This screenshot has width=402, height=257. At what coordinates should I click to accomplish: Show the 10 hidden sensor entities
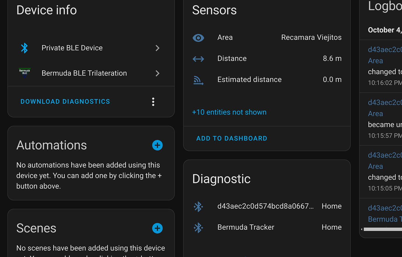[229, 112]
